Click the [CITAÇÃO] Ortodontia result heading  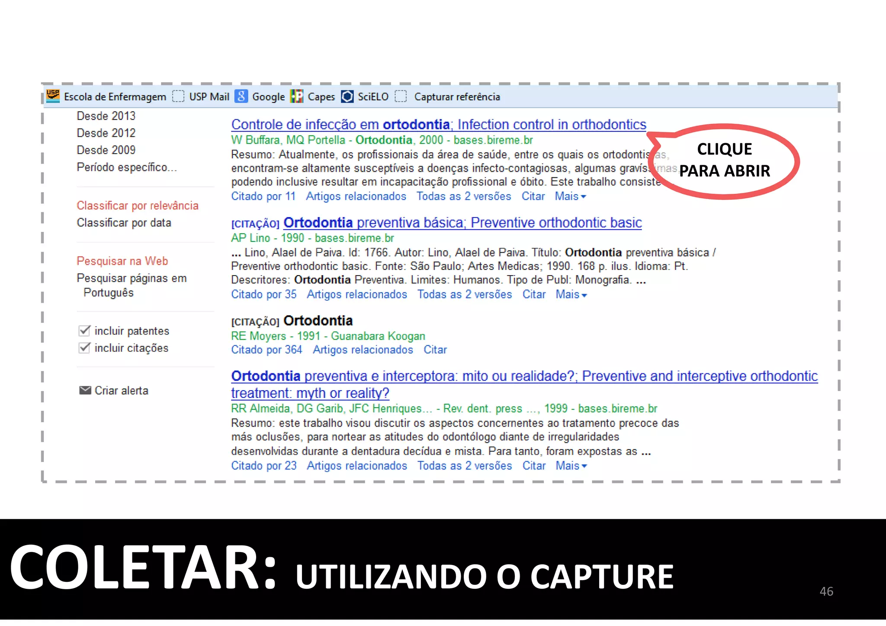[x=292, y=321]
